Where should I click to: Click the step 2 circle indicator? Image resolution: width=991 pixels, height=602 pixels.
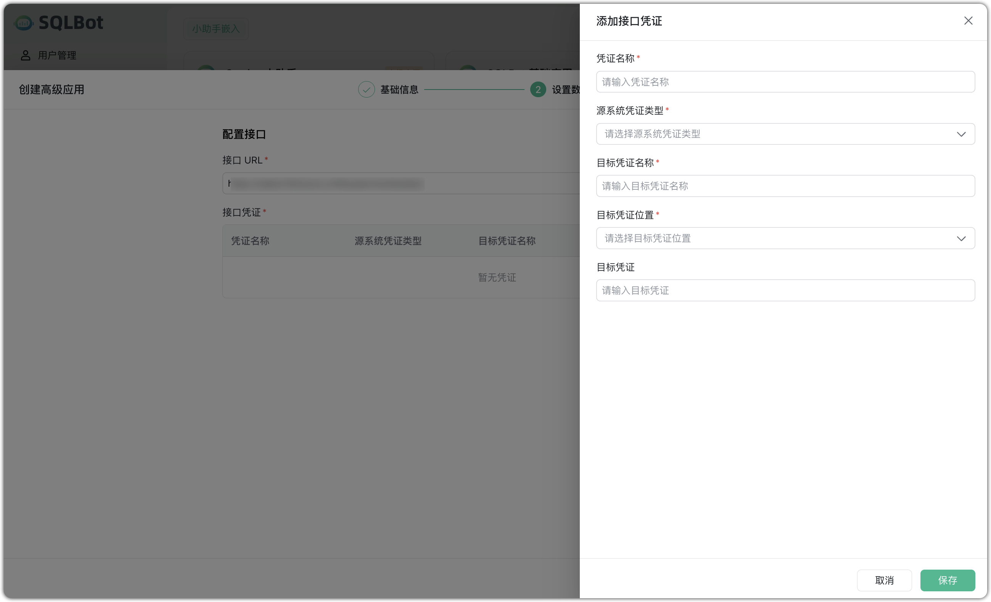click(538, 89)
